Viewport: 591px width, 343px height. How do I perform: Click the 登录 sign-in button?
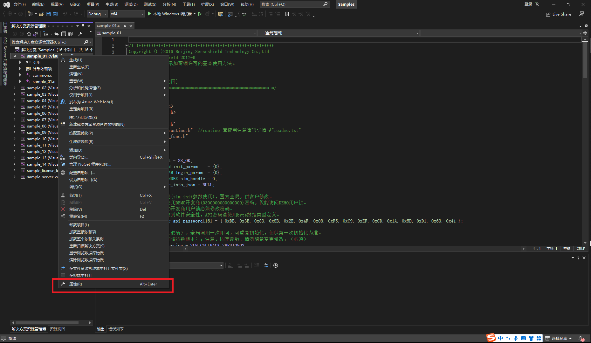pos(528,4)
